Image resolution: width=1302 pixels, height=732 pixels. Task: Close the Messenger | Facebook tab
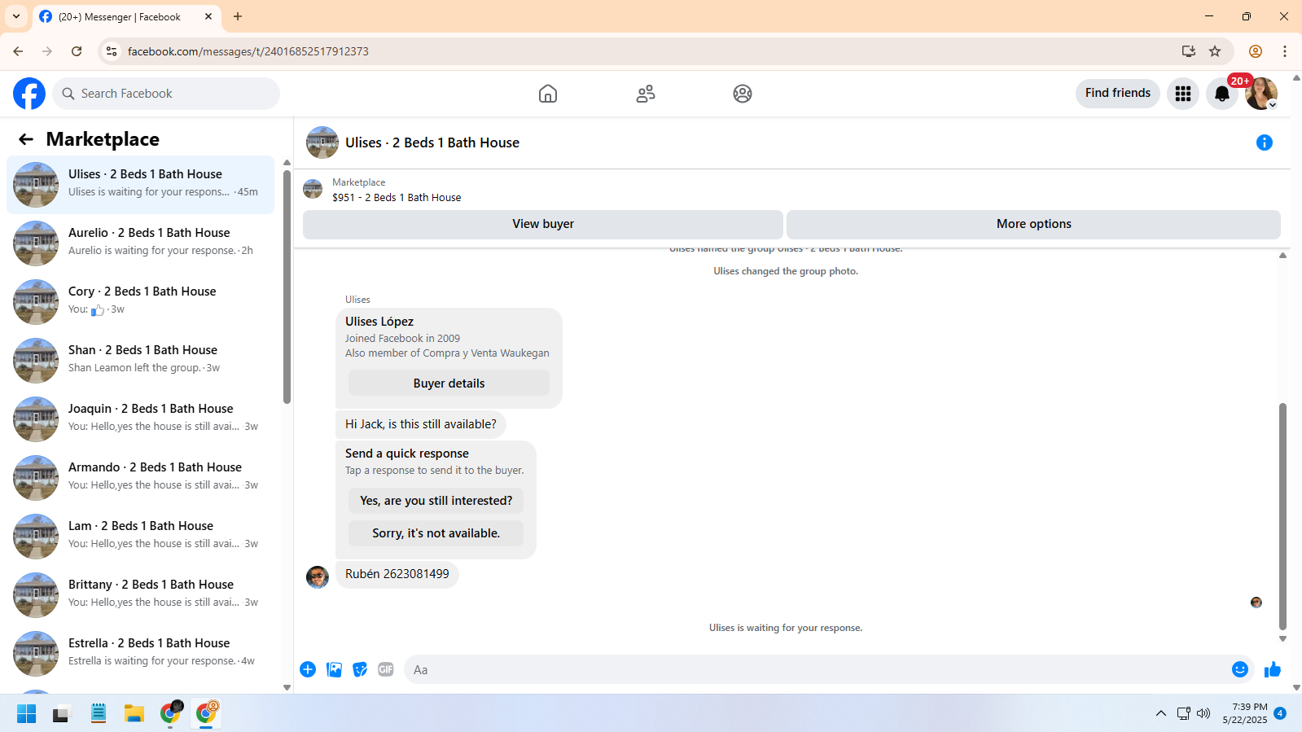click(208, 16)
